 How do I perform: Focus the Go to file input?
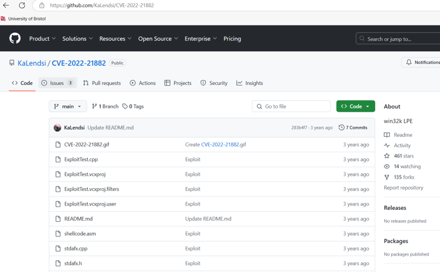click(291, 107)
